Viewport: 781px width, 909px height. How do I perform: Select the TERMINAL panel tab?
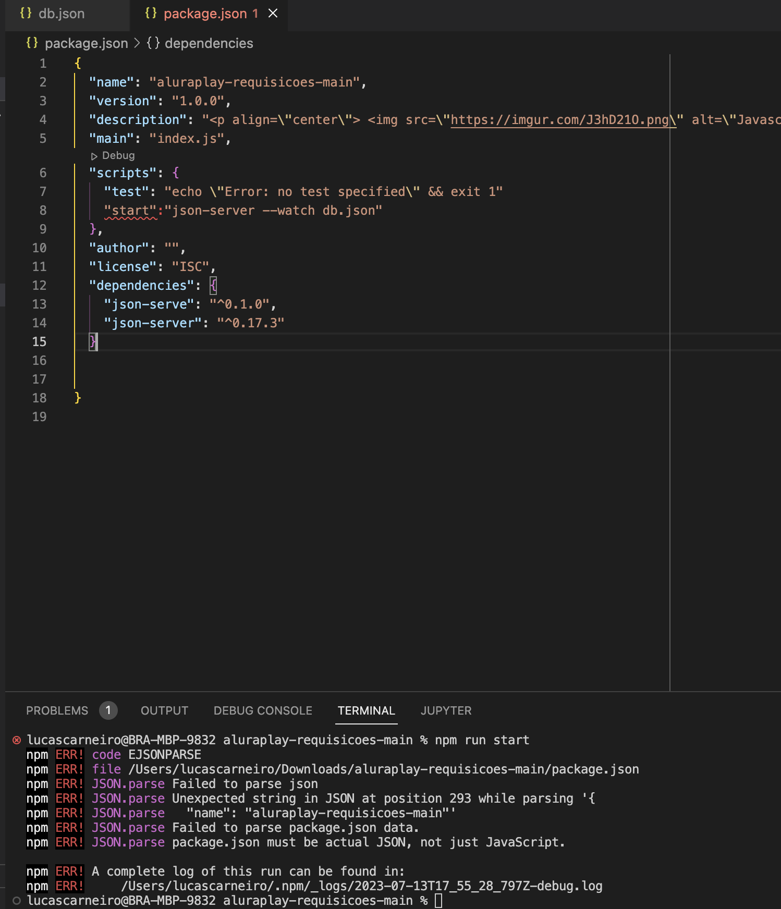pos(367,710)
